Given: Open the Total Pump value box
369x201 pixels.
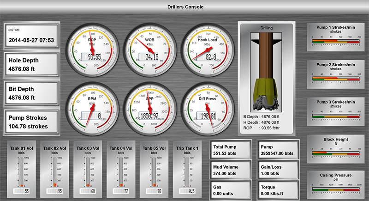Looking at the screenshot, I should pos(230,150).
